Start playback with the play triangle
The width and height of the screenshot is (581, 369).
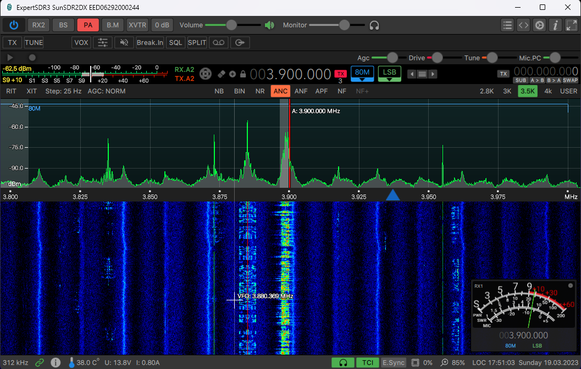coord(10,57)
